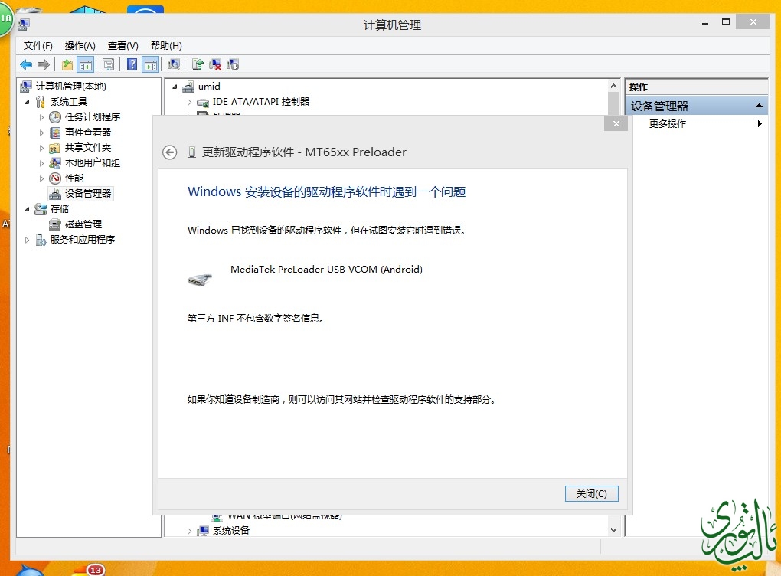Select the umid computer node
Image resolution: width=781 pixels, height=576 pixels.
click(209, 87)
